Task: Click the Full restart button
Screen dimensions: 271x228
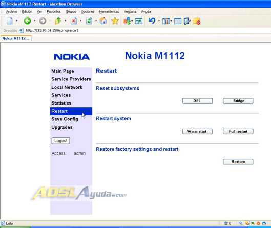Action: tap(238, 131)
